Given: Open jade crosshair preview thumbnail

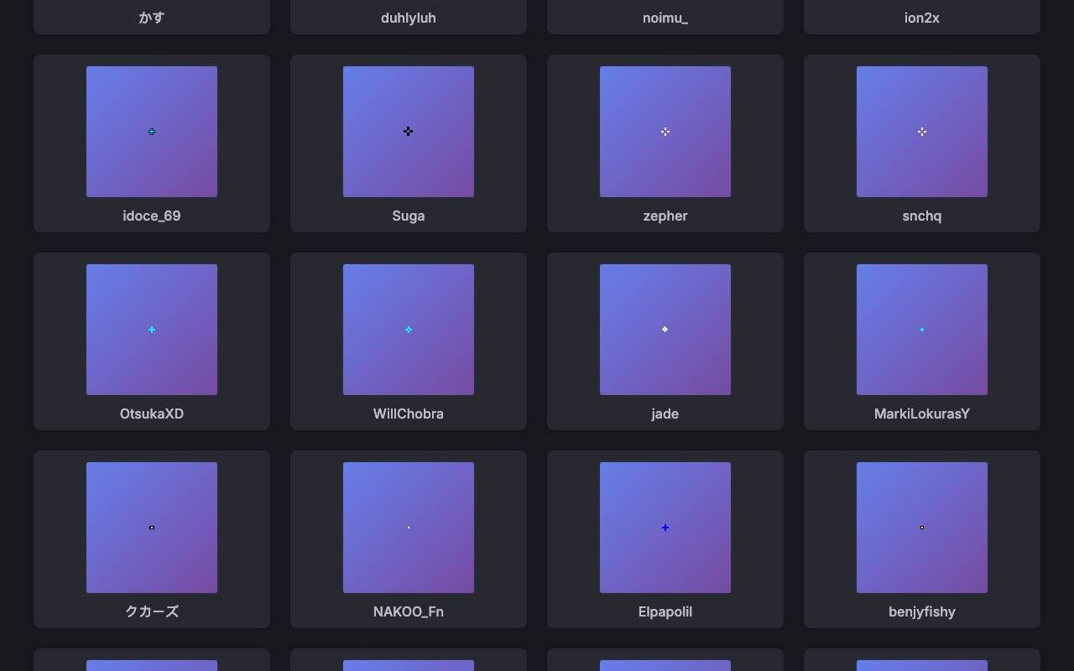Looking at the screenshot, I should point(665,330).
